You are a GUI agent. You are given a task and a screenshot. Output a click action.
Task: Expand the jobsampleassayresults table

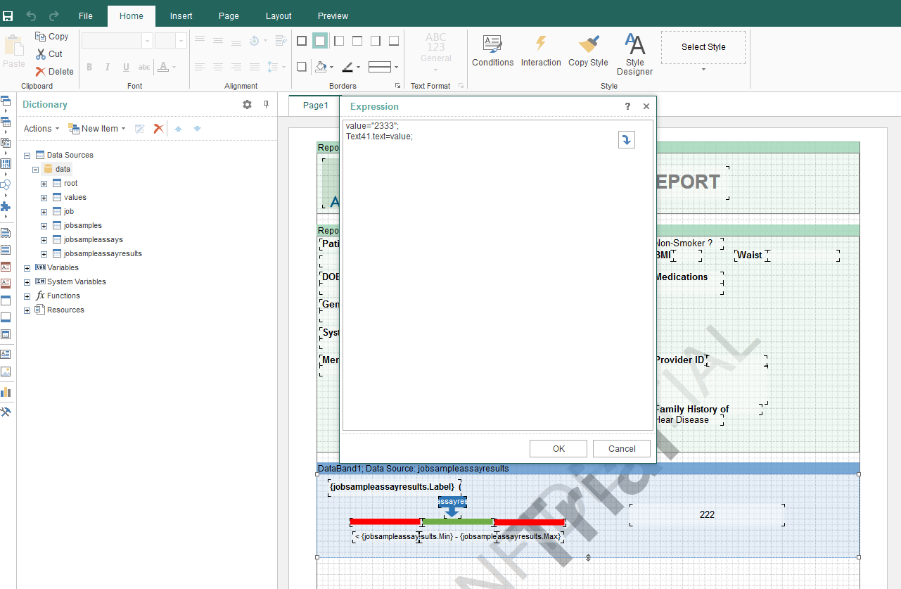(44, 254)
